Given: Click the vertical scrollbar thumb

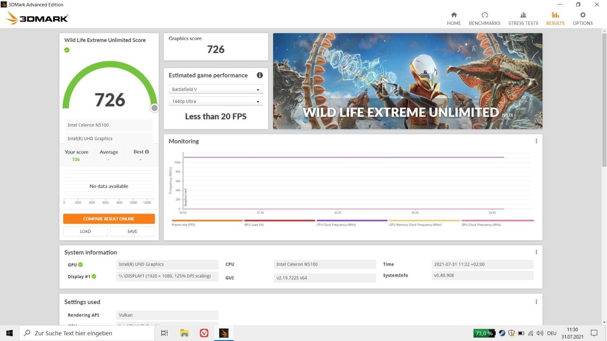Looking at the screenshot, I should (x=604, y=99).
